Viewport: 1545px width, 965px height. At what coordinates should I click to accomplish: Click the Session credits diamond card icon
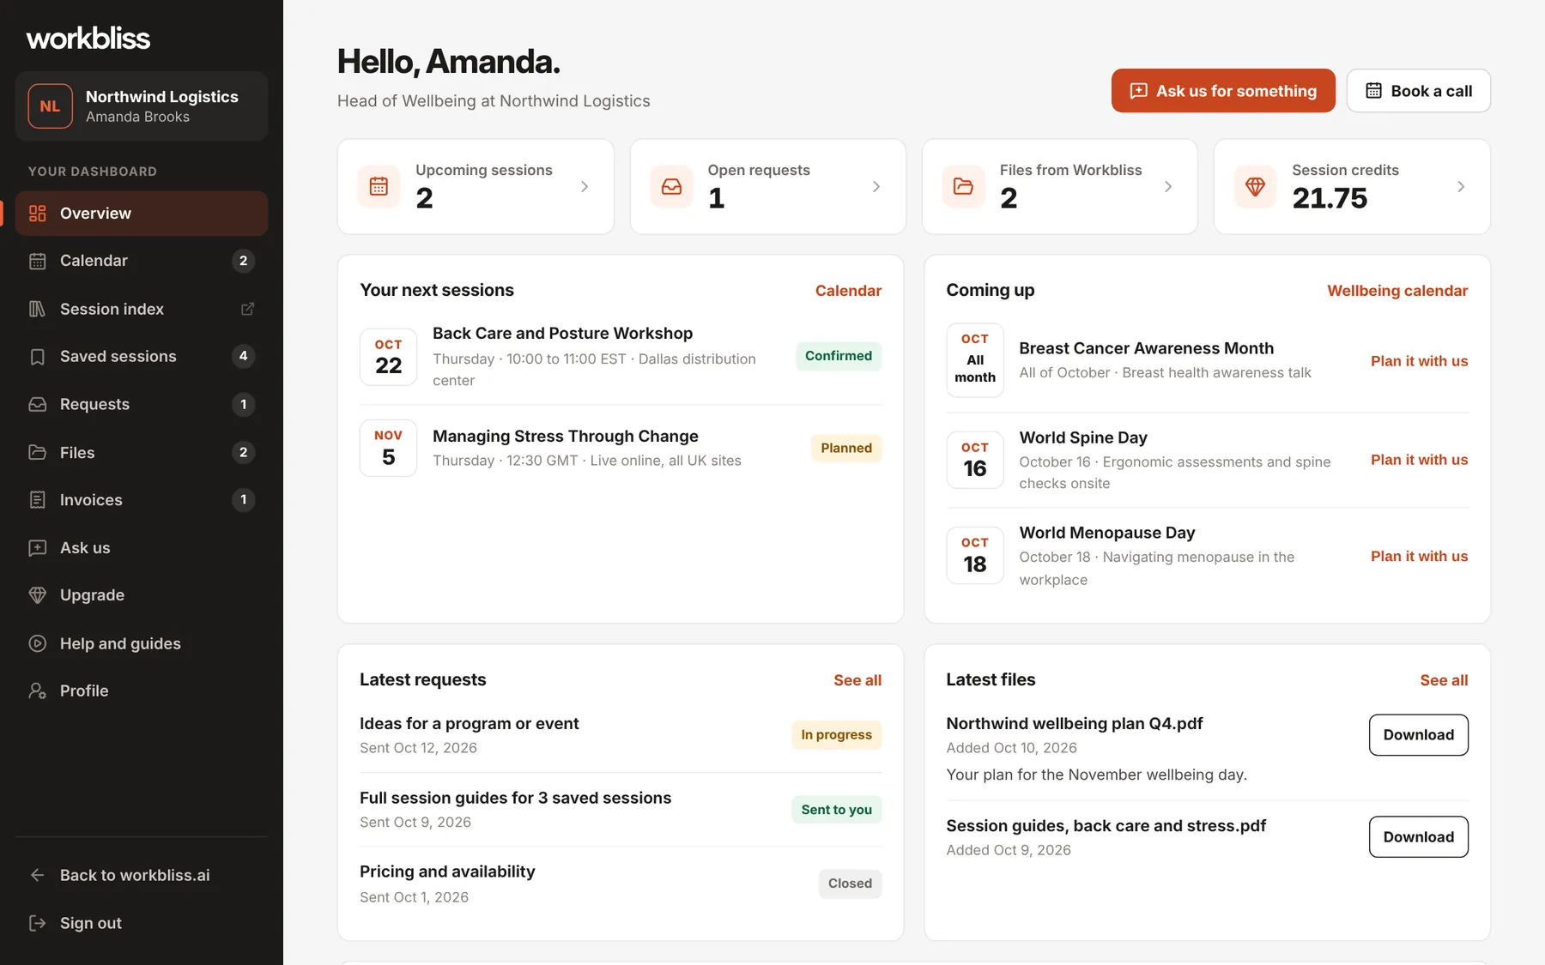(1255, 186)
